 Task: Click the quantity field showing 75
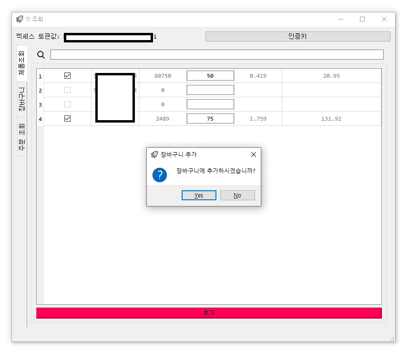(210, 118)
